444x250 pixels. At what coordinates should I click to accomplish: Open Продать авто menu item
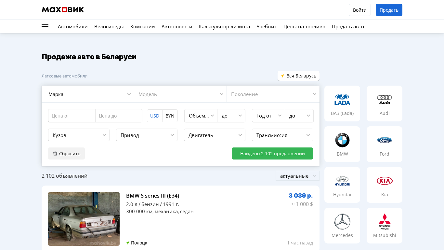click(348, 26)
